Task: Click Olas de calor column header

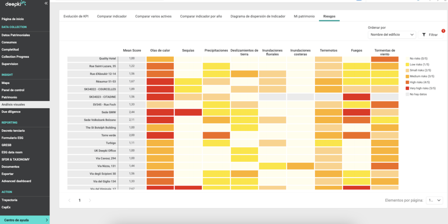Action: (160, 50)
